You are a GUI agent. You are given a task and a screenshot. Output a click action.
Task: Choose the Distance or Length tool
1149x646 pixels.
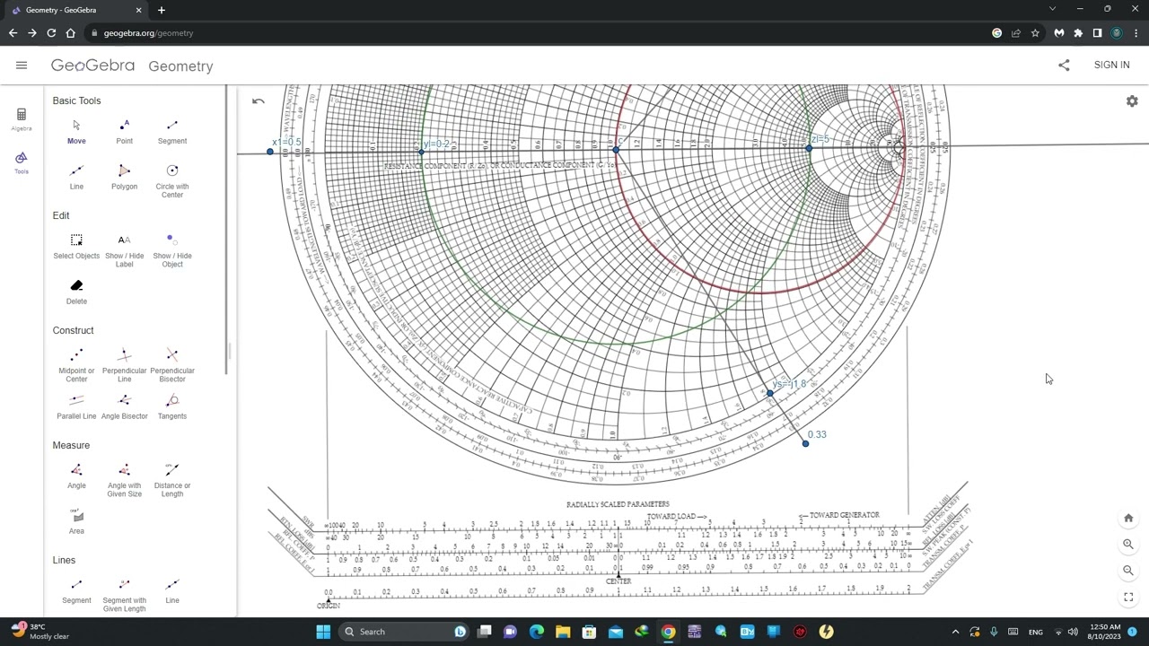(172, 480)
